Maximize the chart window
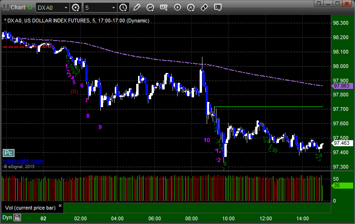Image resolution: width=355 pixels, height=224 pixels. [x=337, y=3]
